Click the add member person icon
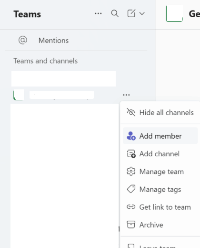Image resolution: width=200 pixels, height=249 pixels. click(x=131, y=136)
